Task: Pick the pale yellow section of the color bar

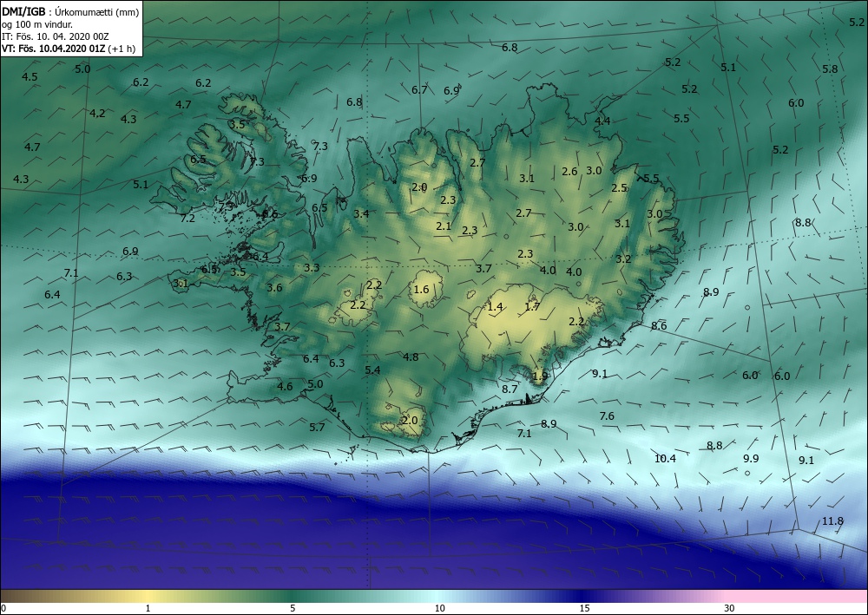Action: point(149,596)
